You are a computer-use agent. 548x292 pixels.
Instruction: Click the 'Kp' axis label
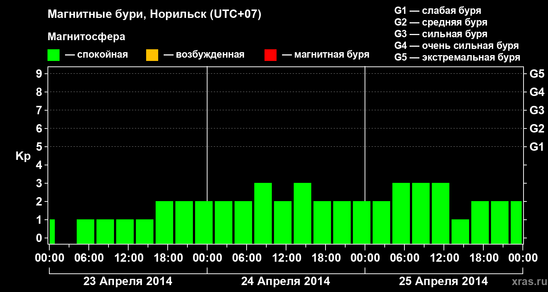pos(23,156)
